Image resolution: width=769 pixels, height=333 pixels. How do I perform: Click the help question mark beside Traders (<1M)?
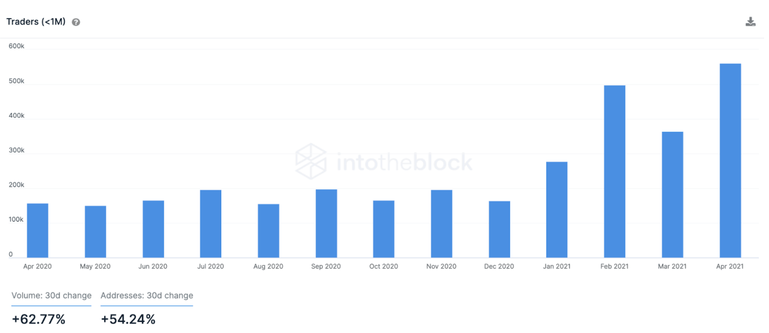pos(76,21)
